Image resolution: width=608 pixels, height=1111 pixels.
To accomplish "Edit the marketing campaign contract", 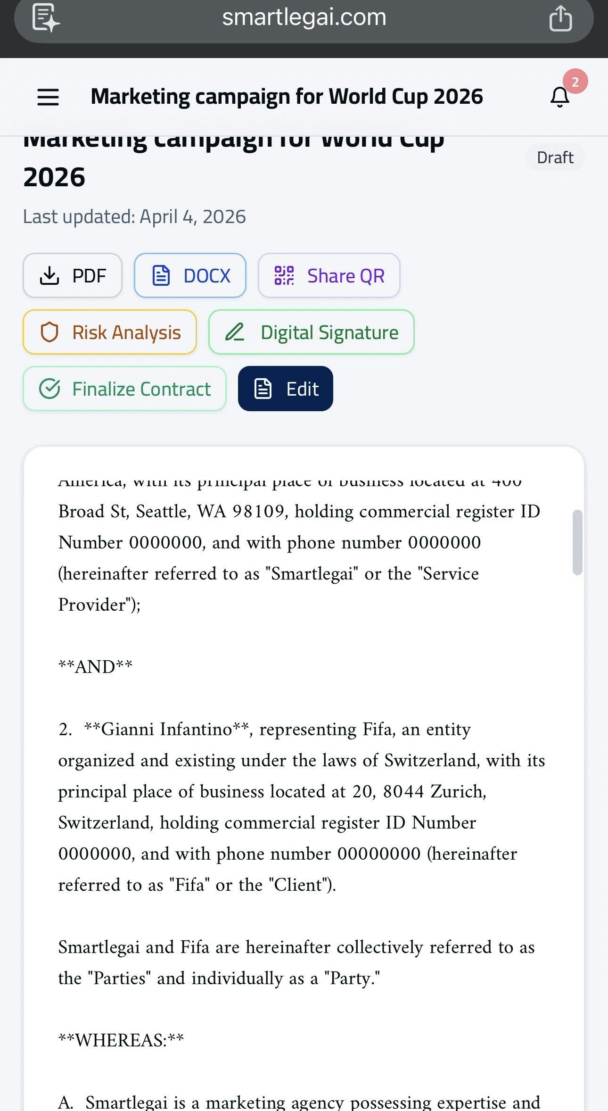I will coord(285,389).
